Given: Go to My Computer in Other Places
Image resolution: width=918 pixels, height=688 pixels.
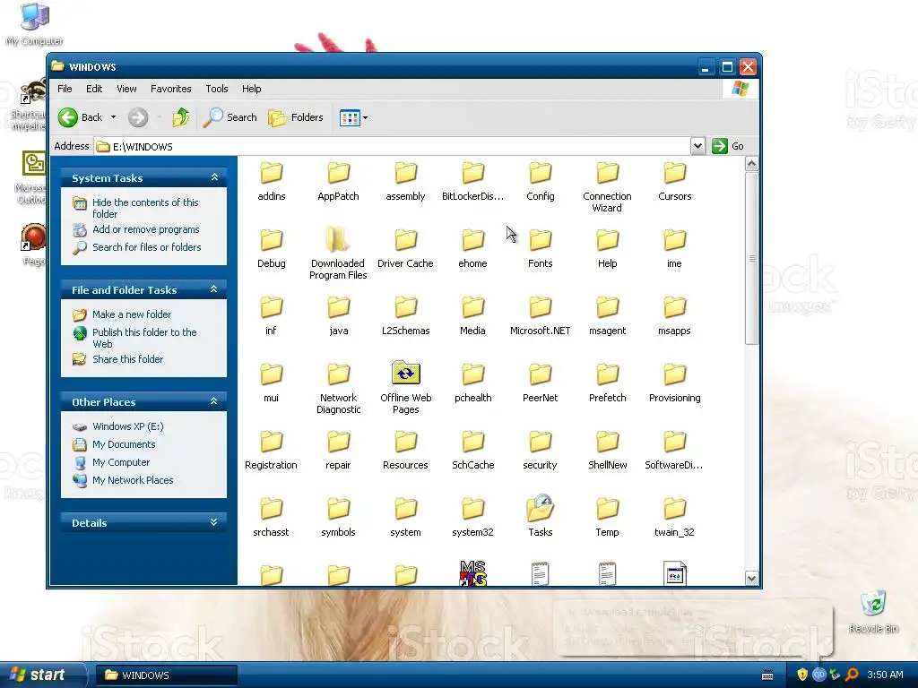Looking at the screenshot, I should point(121,462).
